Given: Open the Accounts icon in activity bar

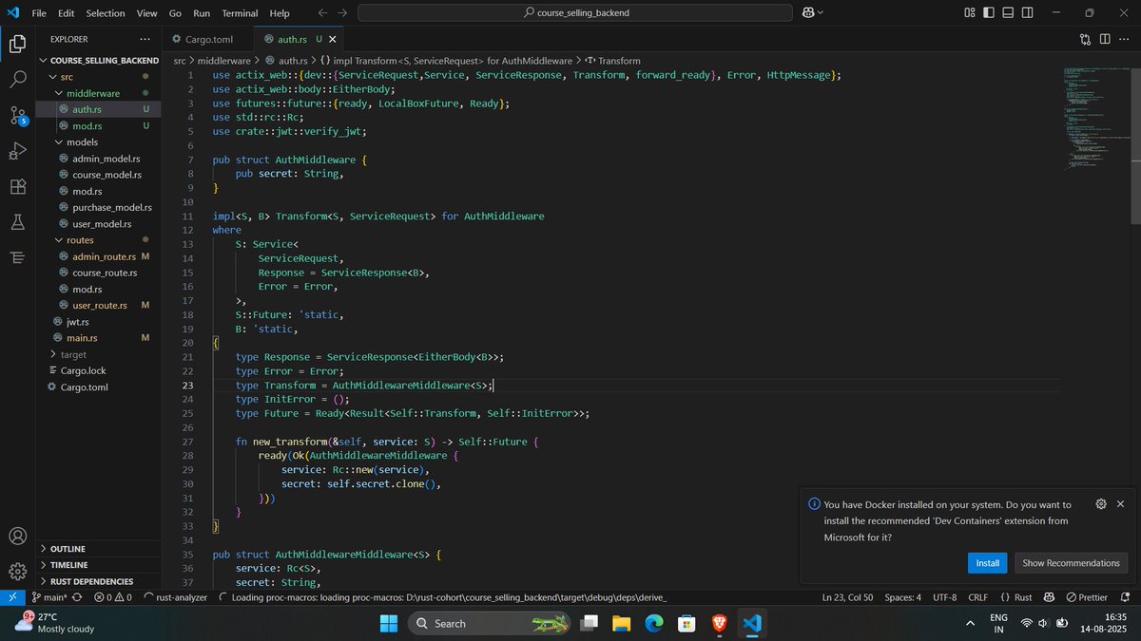Looking at the screenshot, I should (17, 536).
